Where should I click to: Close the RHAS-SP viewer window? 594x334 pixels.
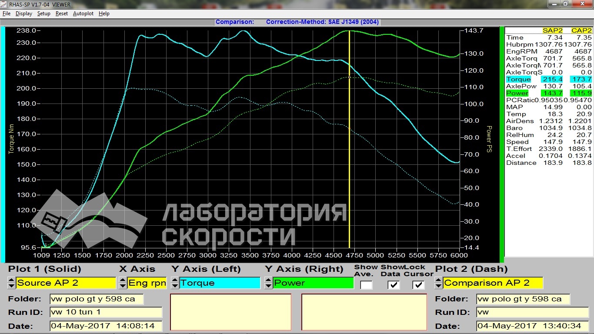582,3
